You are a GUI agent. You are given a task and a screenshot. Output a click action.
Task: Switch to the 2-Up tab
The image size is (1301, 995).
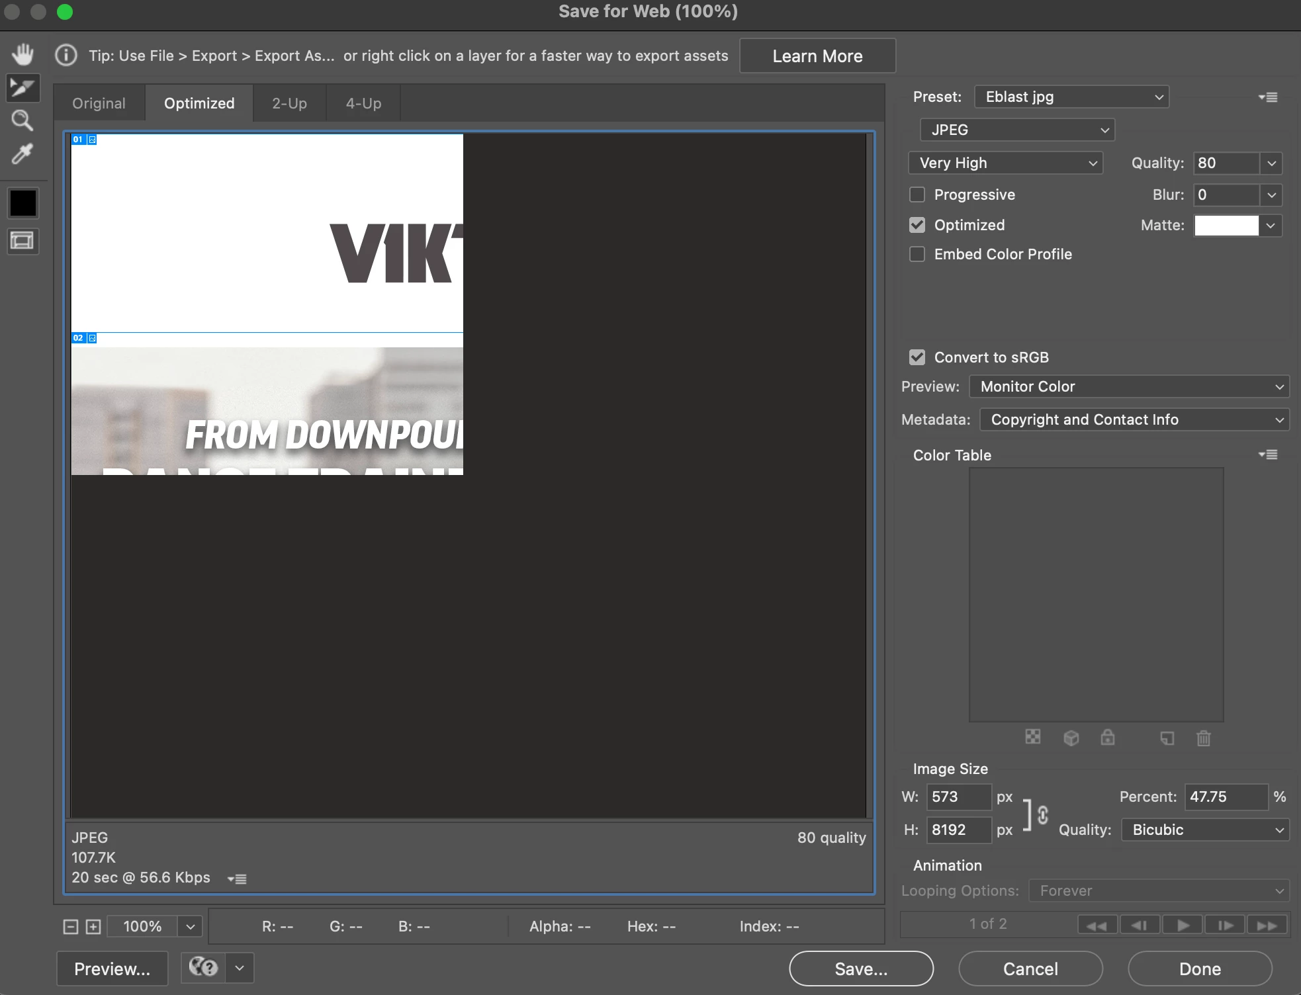coord(289,103)
